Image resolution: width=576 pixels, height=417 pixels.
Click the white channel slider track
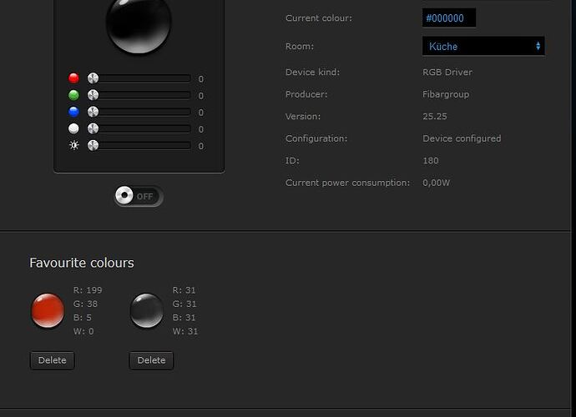[144, 128]
